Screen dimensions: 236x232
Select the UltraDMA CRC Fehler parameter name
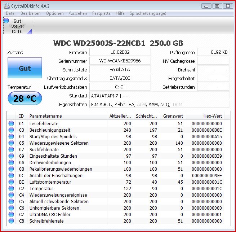(x=50, y=215)
